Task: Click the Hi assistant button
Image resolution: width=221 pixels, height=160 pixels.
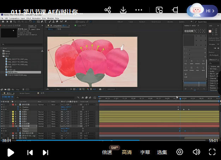Action: 207,11
